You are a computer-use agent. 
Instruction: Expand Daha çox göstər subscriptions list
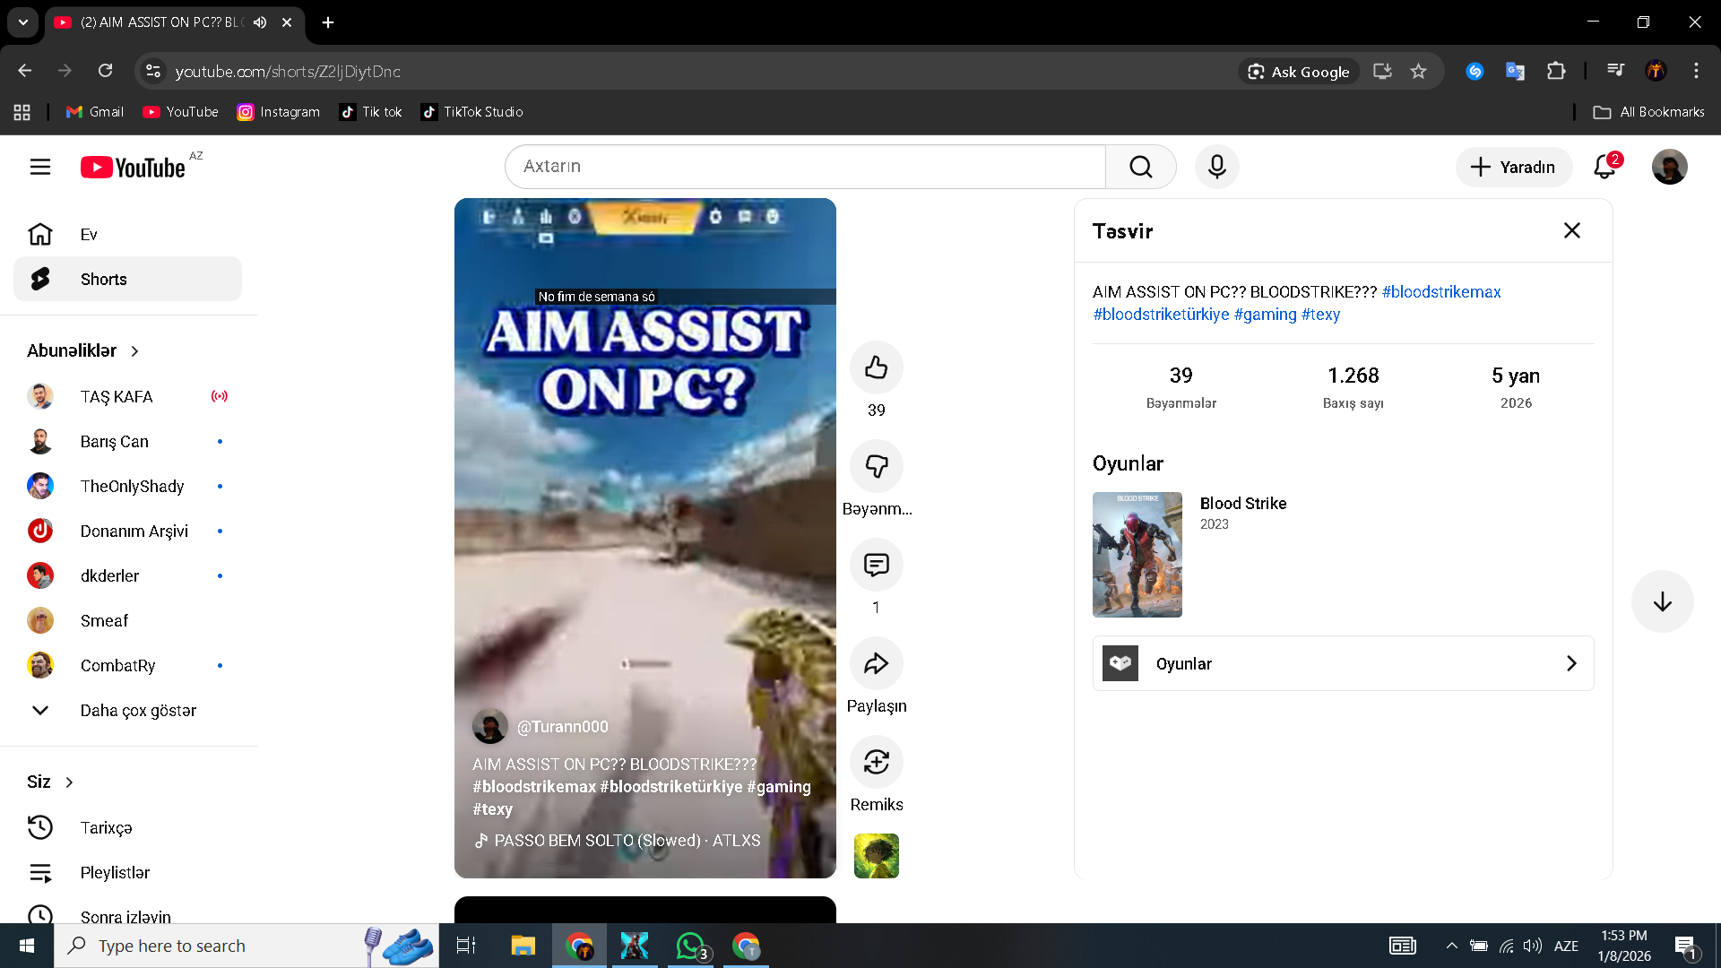click(x=127, y=710)
